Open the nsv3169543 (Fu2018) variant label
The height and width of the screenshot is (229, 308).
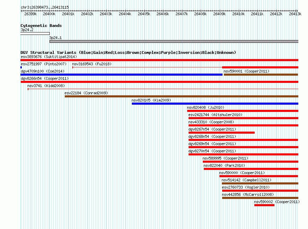pos(92,64)
